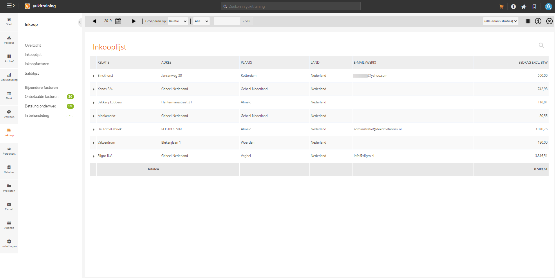Click the info icon in top bar
Viewport: 555px width, 278px height.
tap(514, 7)
